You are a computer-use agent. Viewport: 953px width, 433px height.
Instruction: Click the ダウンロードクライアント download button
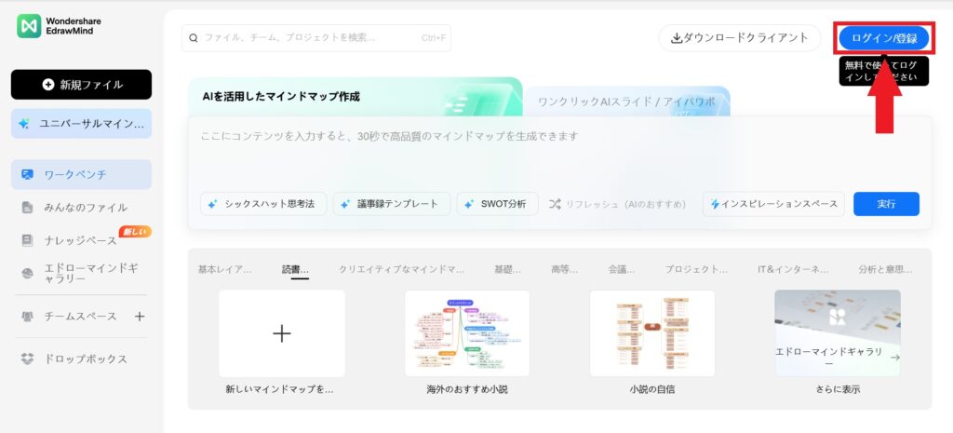[740, 37]
